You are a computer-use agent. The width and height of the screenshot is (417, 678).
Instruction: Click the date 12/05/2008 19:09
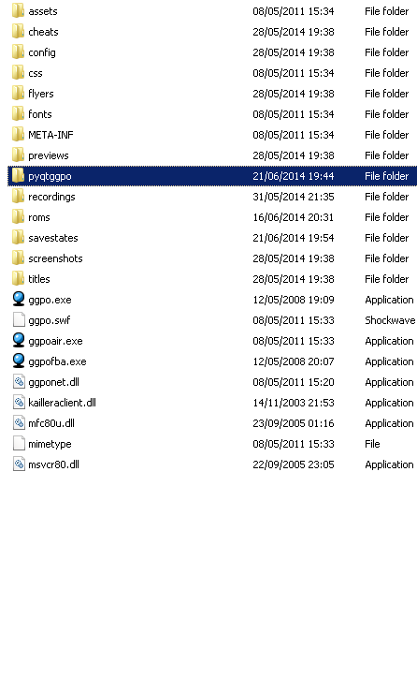pyautogui.click(x=294, y=300)
